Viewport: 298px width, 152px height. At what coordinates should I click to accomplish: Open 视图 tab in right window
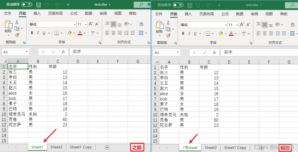269,14
